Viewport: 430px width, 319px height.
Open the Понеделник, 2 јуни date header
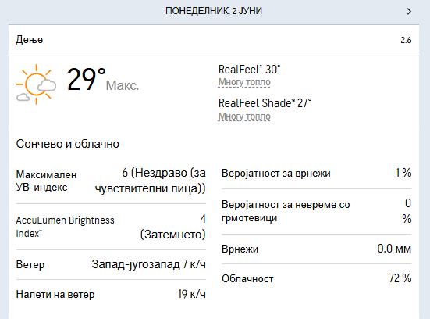(214, 11)
